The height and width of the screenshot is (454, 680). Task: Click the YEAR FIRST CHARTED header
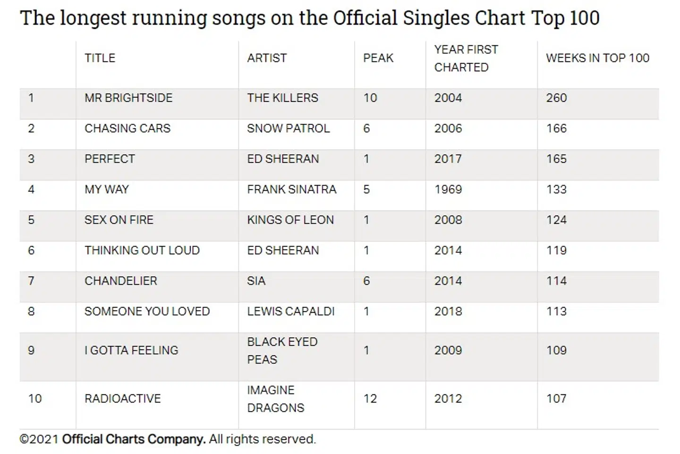click(x=466, y=59)
